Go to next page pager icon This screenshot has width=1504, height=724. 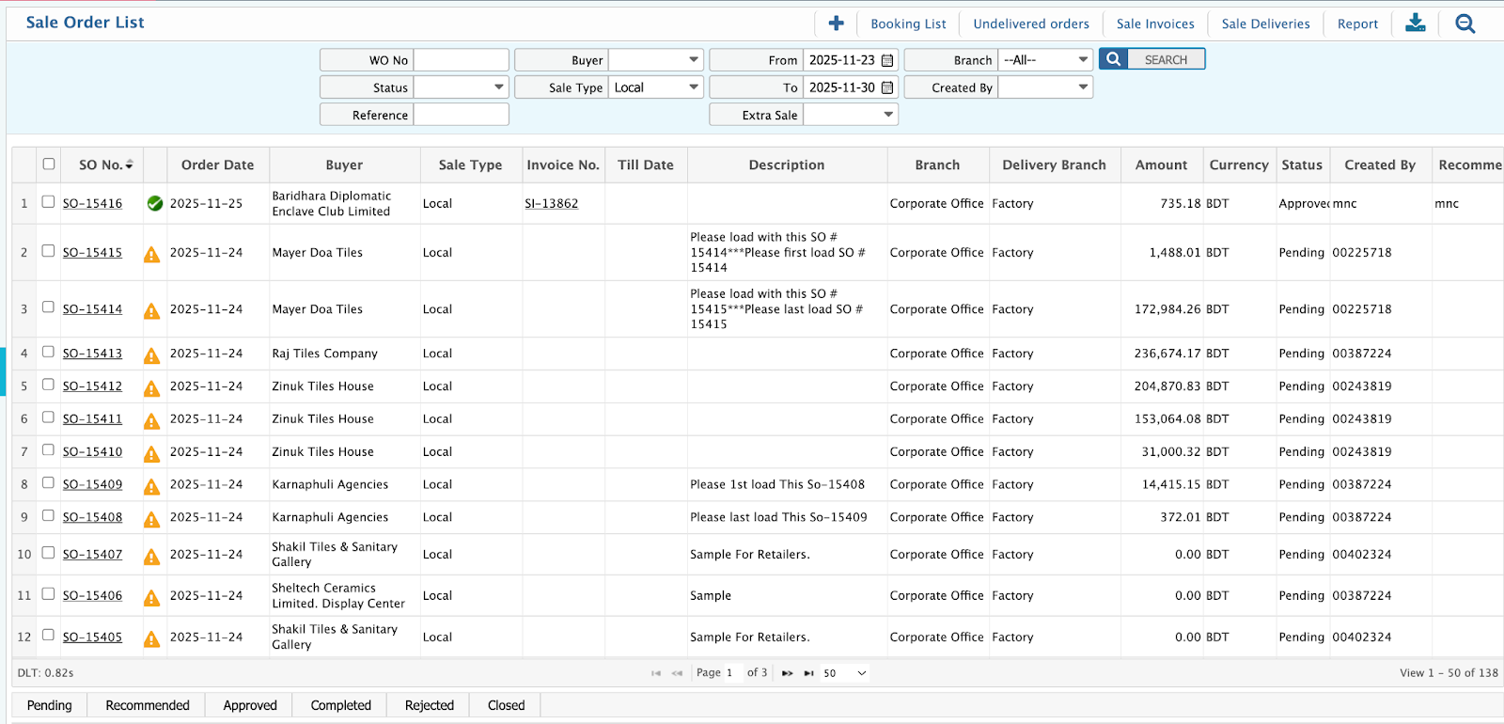coord(788,673)
